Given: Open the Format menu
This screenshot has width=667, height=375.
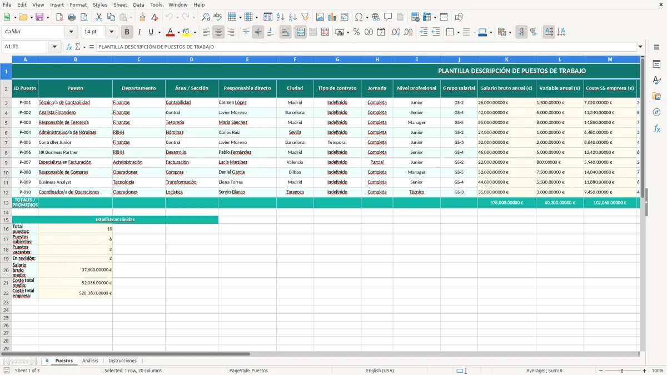Looking at the screenshot, I should tap(78, 4).
